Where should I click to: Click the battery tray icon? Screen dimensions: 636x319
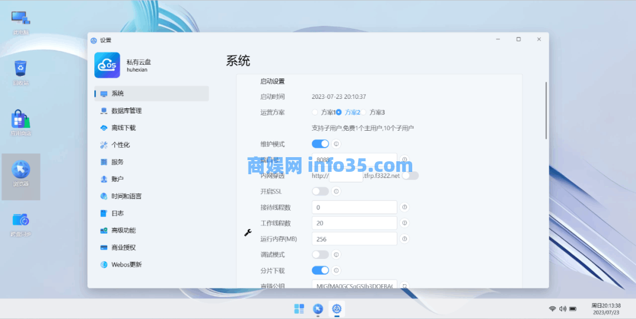pyautogui.click(x=573, y=309)
